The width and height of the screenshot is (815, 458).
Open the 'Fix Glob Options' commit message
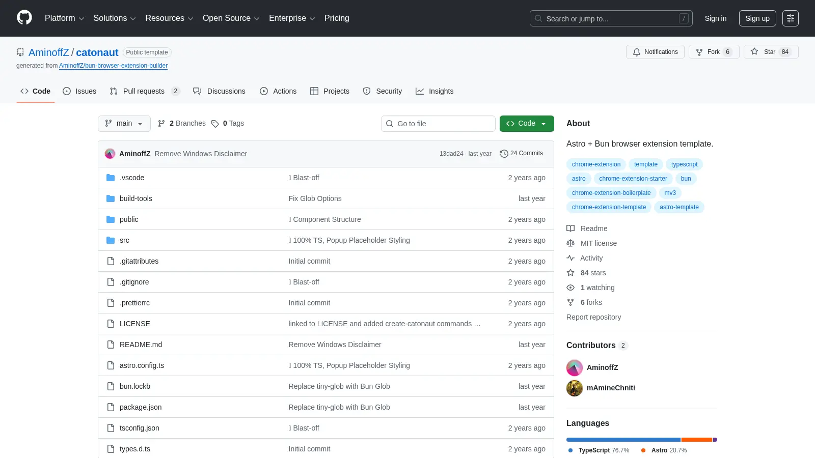315,198
